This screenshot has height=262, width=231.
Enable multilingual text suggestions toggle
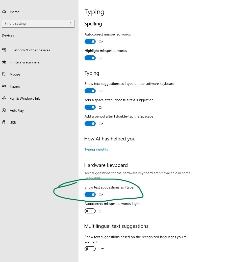(x=90, y=249)
